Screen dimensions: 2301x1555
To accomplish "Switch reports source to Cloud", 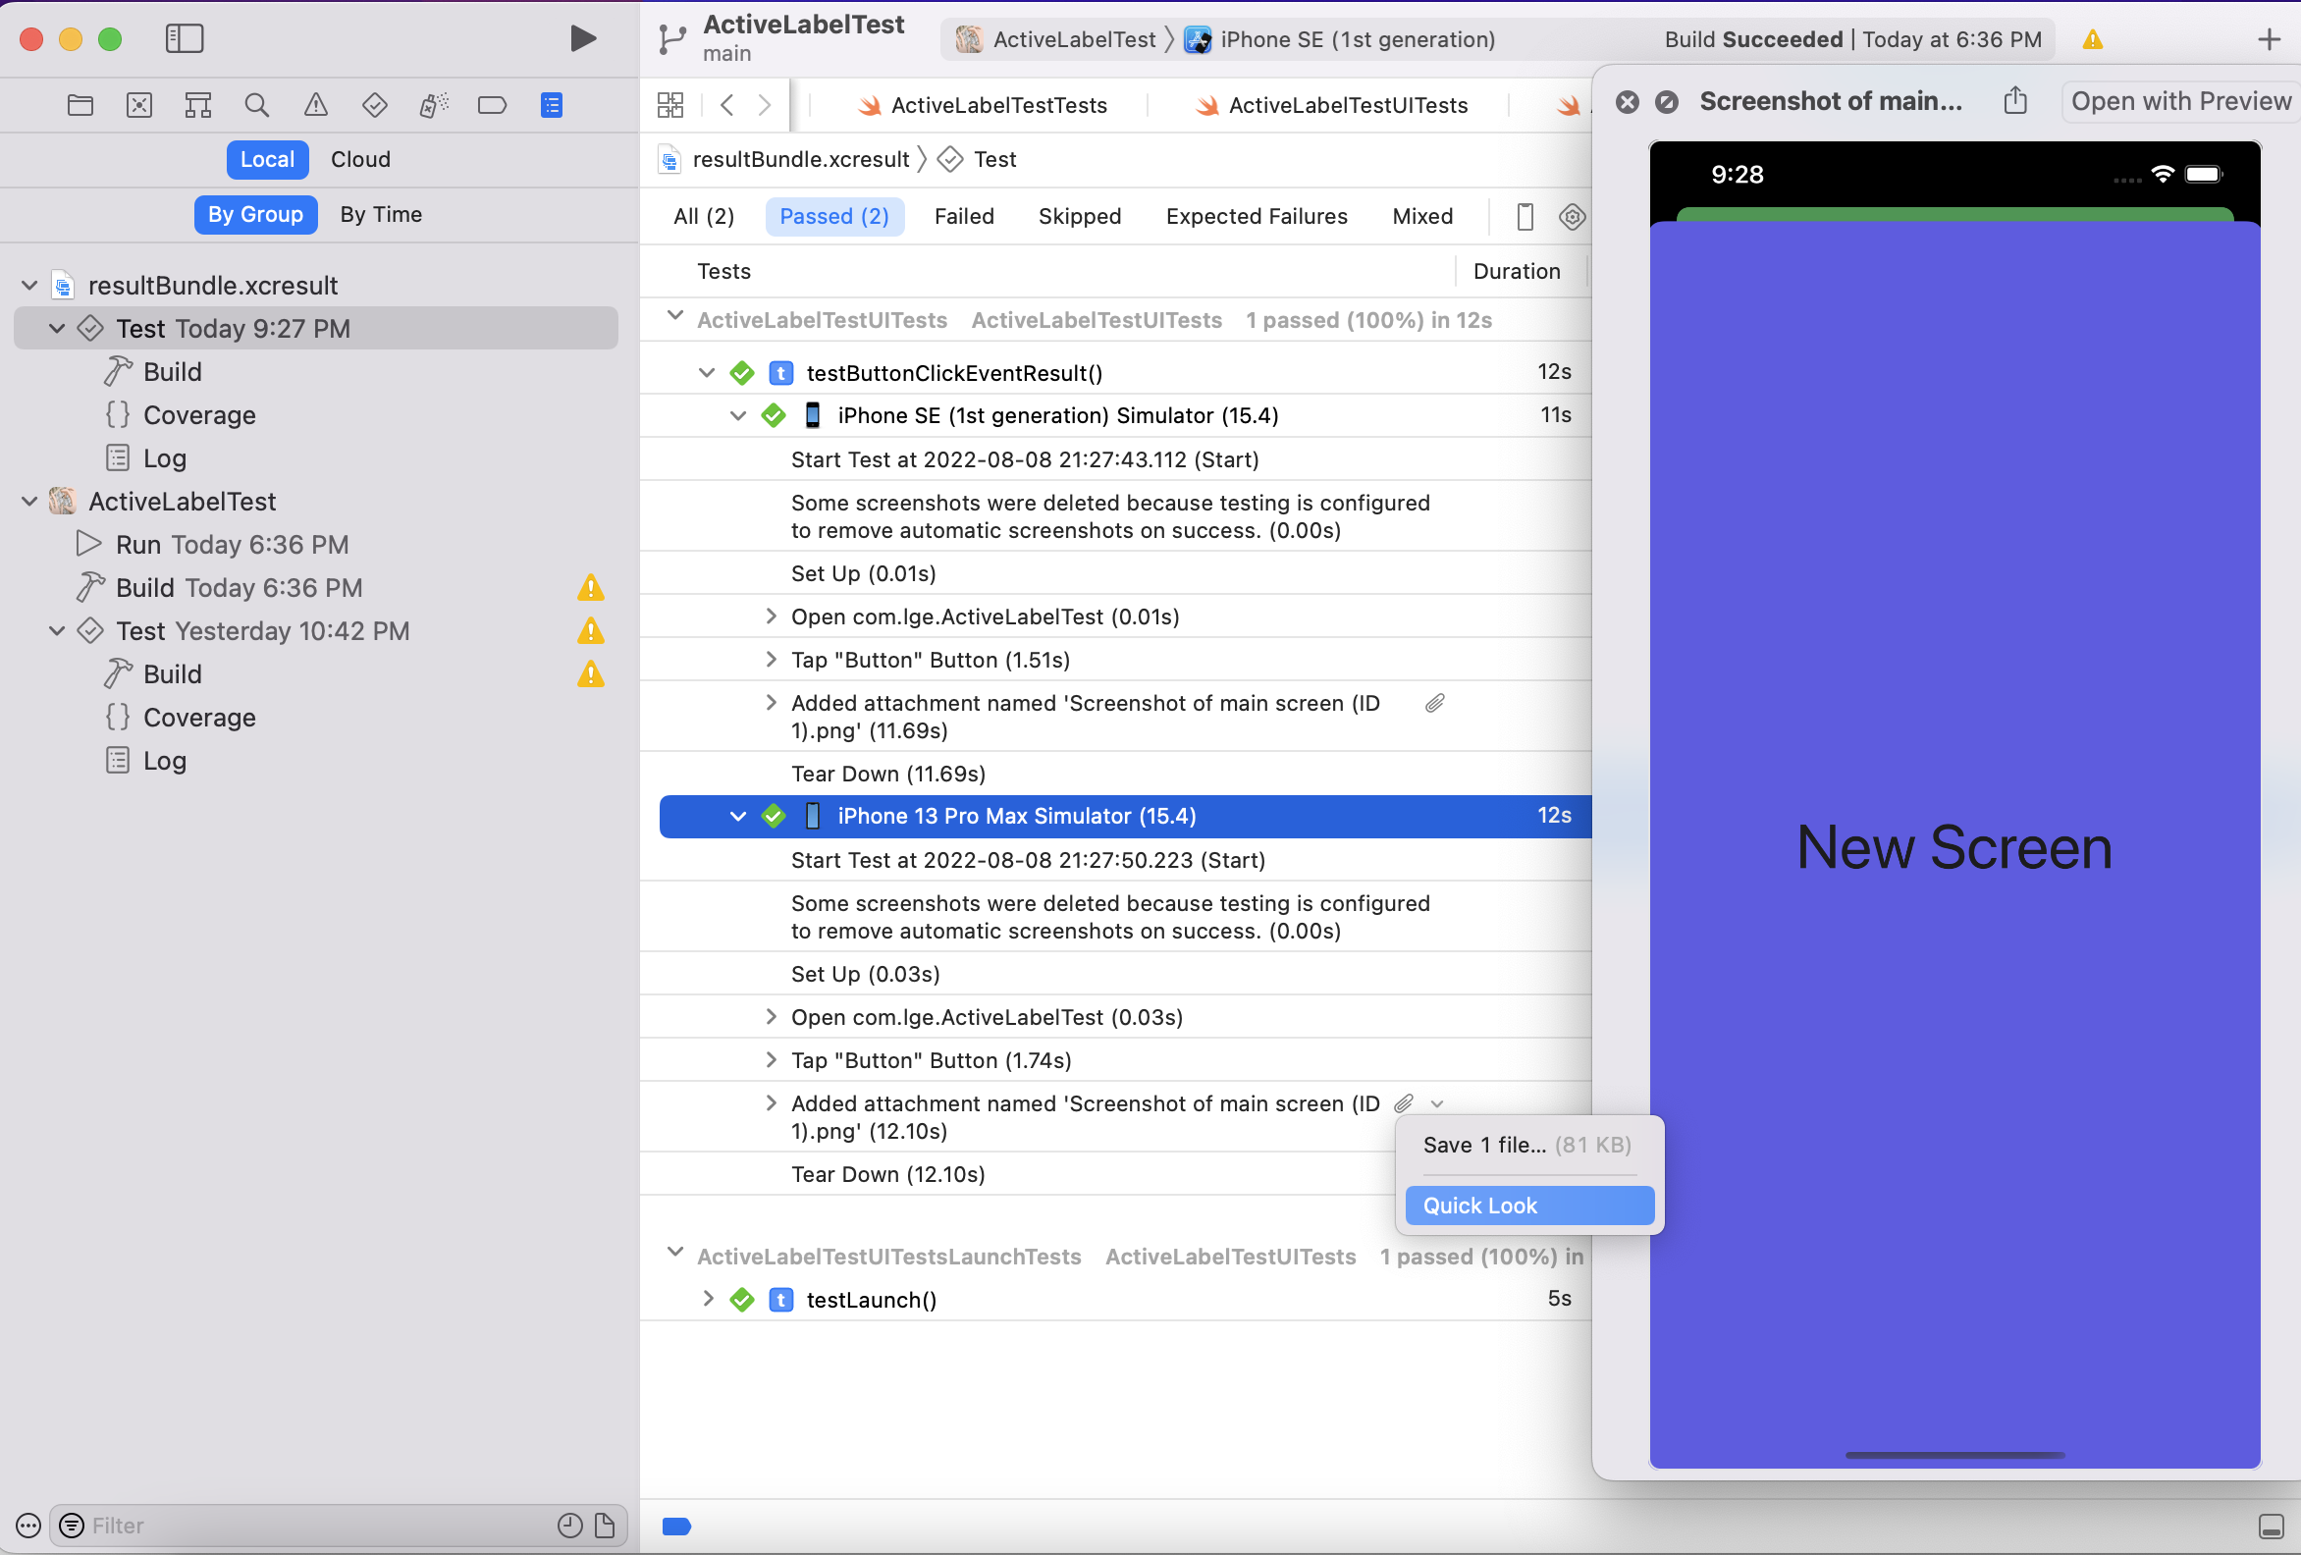I will [360, 159].
